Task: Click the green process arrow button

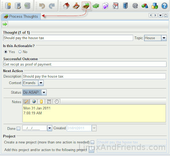Action: (x=5, y=24)
